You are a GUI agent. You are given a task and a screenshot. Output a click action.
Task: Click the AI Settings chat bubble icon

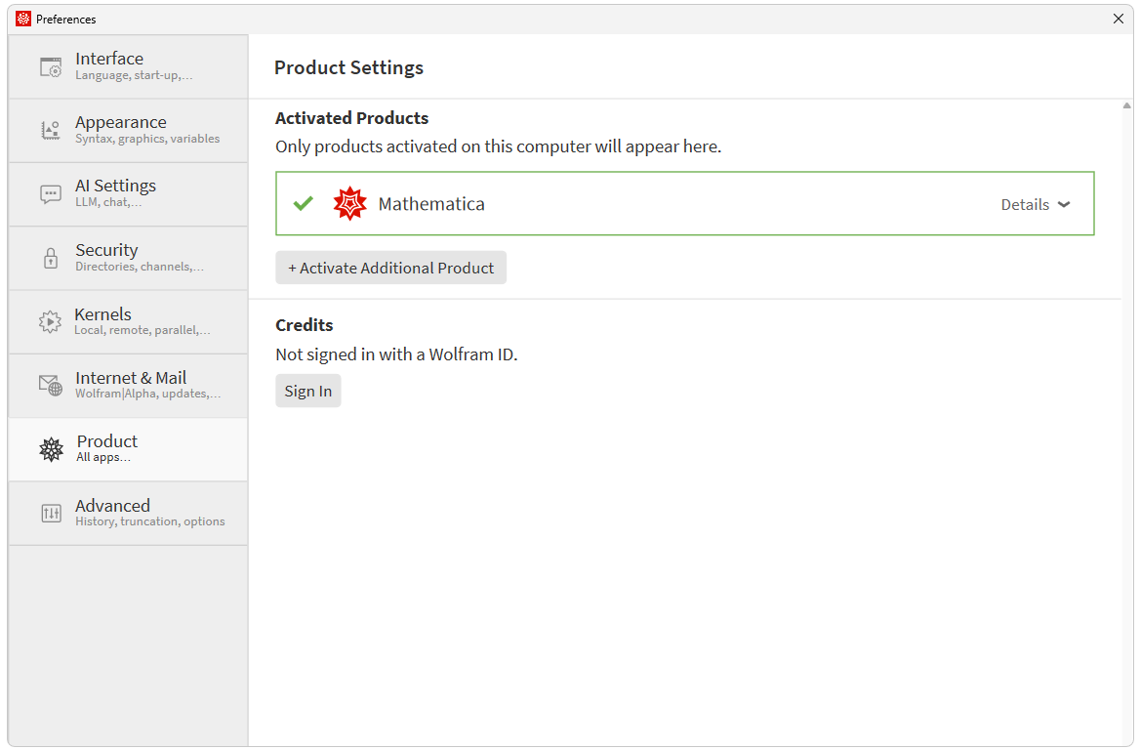pos(51,194)
